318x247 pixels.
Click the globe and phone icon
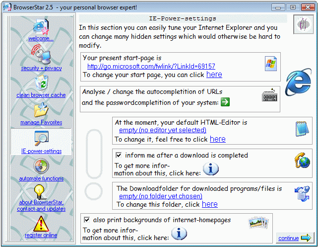(x=302, y=160)
